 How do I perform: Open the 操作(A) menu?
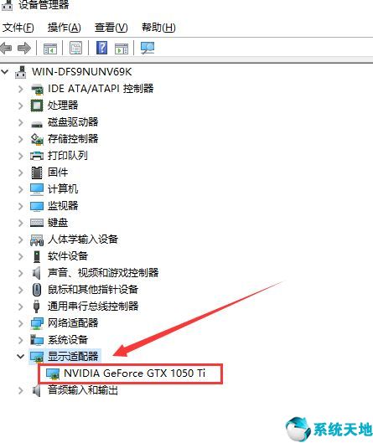pos(65,28)
